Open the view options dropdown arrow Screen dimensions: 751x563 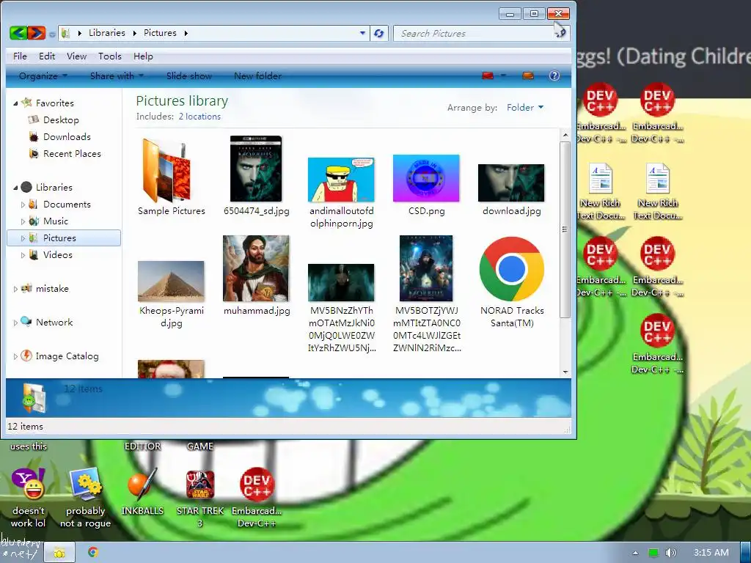[x=503, y=76]
